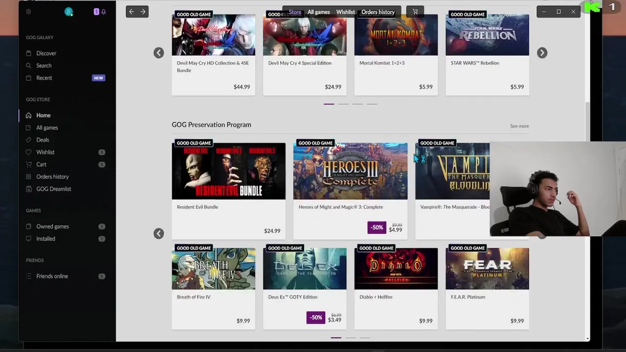Click the $44.99 price on Devil May Cry bundle

pos(242,87)
